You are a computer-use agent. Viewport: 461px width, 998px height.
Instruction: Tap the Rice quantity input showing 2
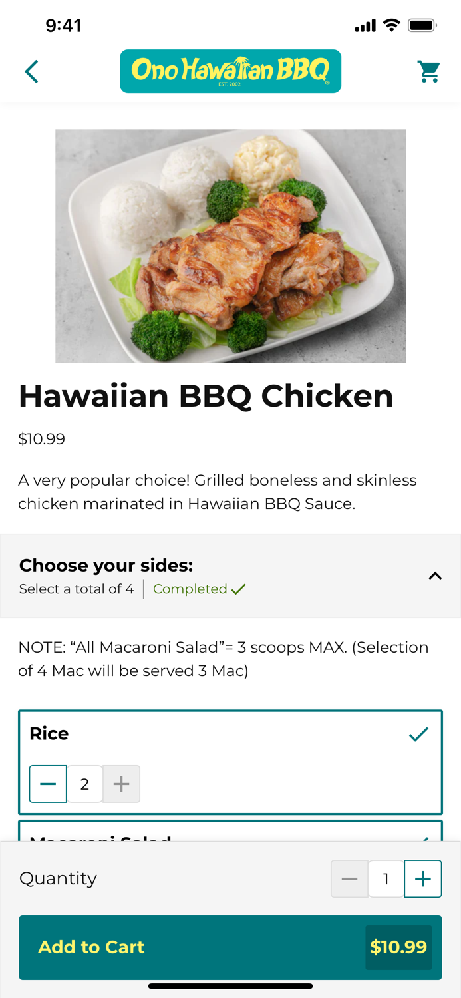(84, 784)
